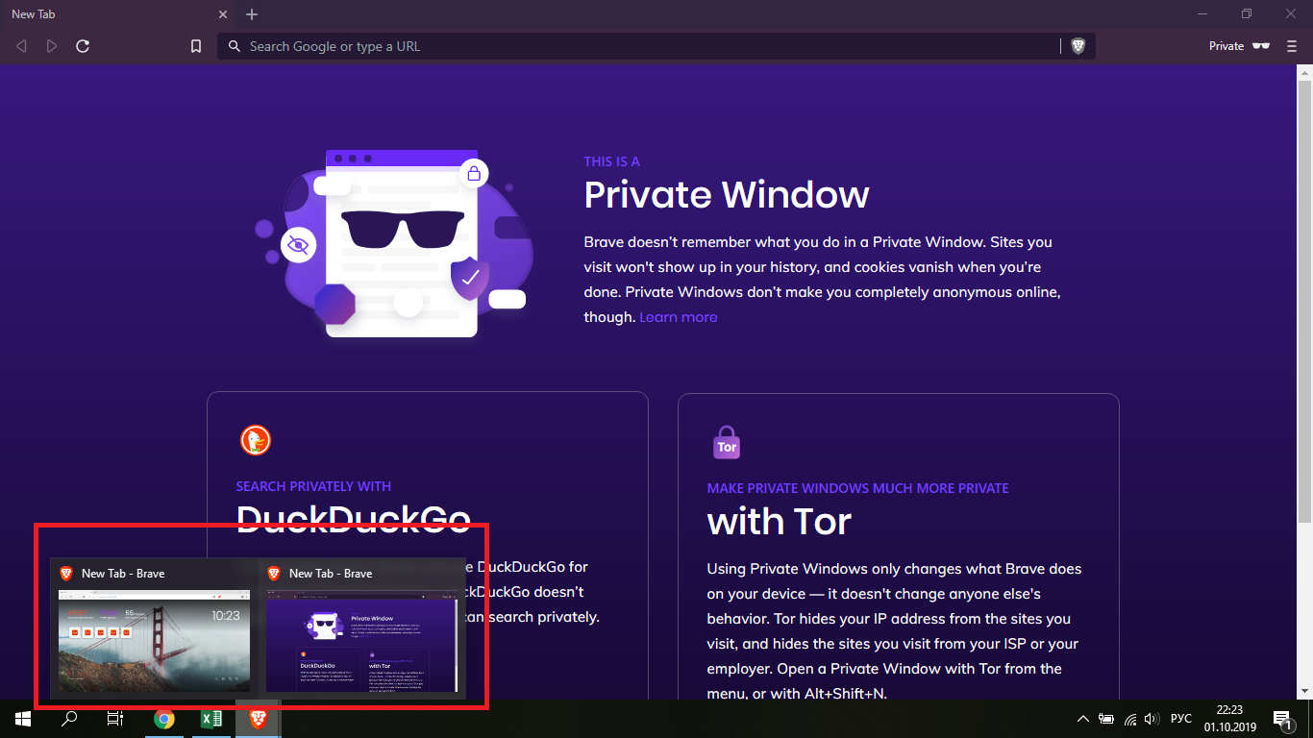Open the Brave Shields lion icon
Viewport: 1313px width, 738px height.
(x=1078, y=46)
